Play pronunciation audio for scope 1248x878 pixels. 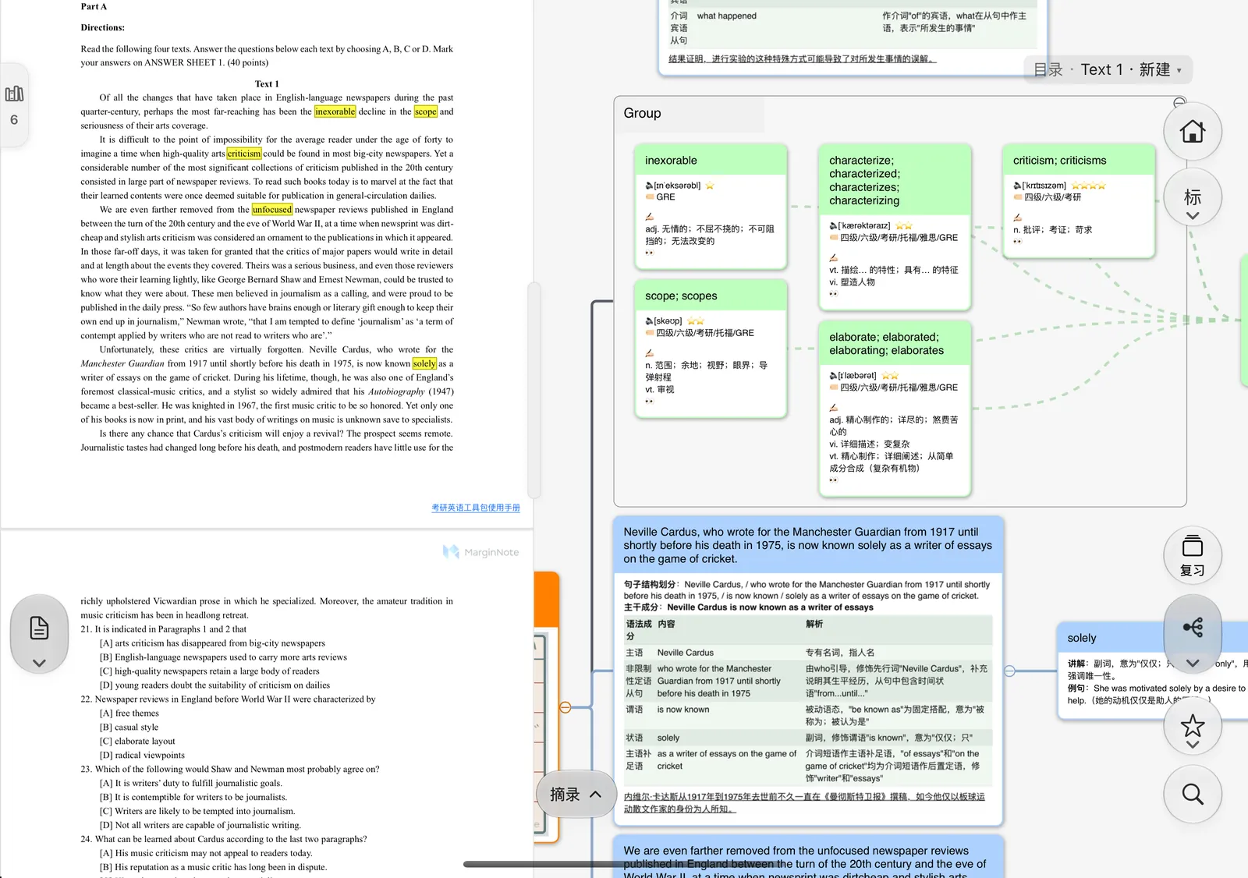[649, 320]
